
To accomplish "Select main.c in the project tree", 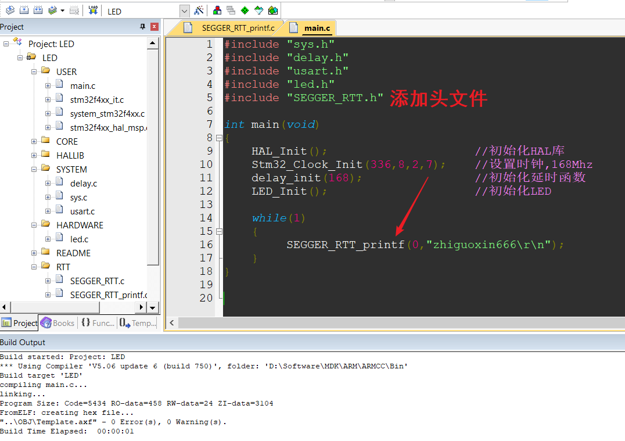I will pyautogui.click(x=82, y=86).
